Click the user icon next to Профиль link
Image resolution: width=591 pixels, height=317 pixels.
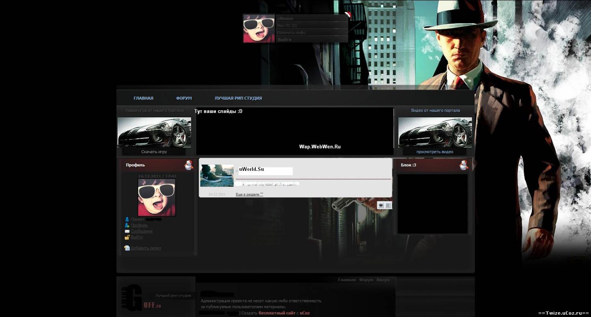tap(127, 225)
